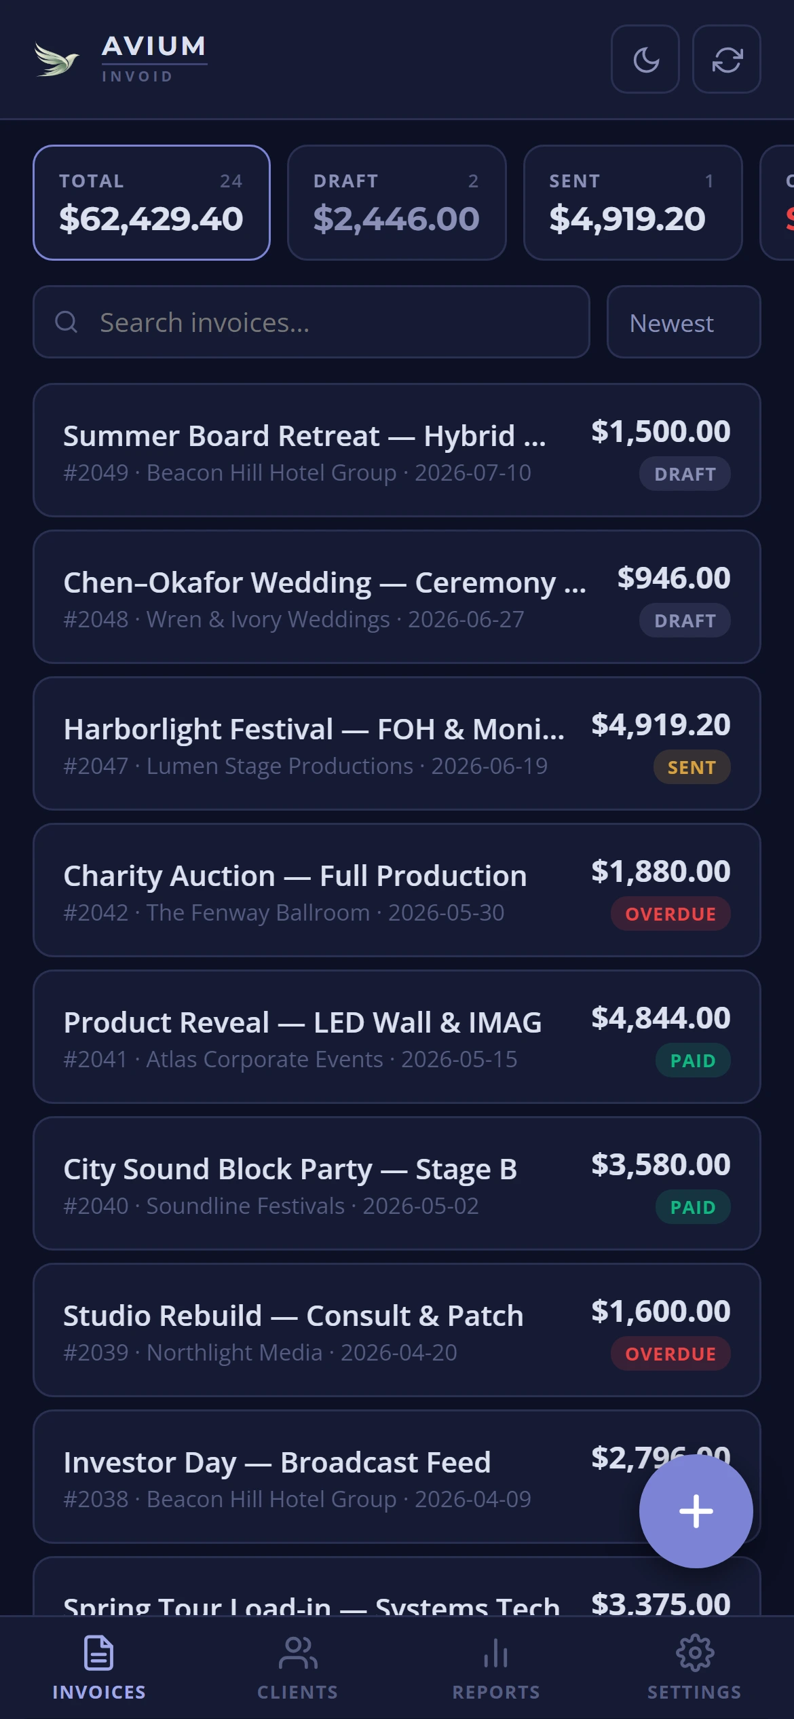Open the Summer Board Retreat invoice #2049
794x1719 pixels.
pyautogui.click(x=397, y=450)
